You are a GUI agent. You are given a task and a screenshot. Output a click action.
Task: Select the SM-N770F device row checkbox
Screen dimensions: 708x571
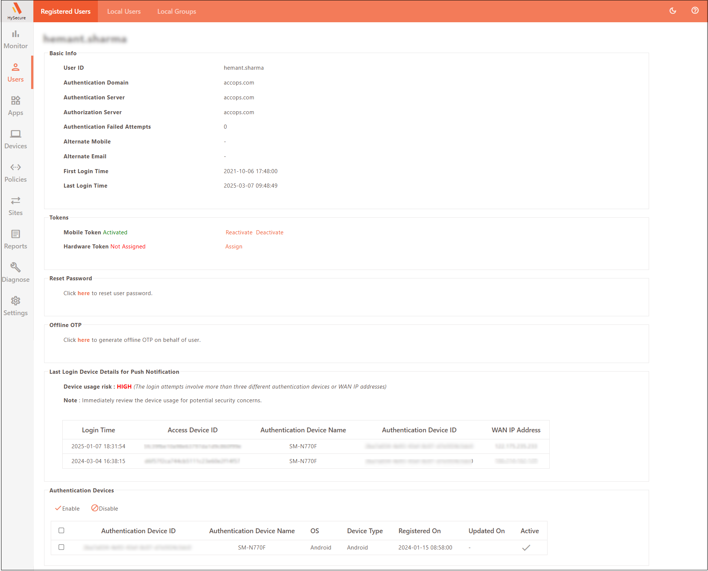62,547
